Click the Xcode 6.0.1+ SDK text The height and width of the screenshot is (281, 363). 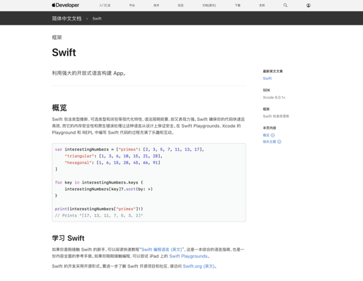coord(274,98)
